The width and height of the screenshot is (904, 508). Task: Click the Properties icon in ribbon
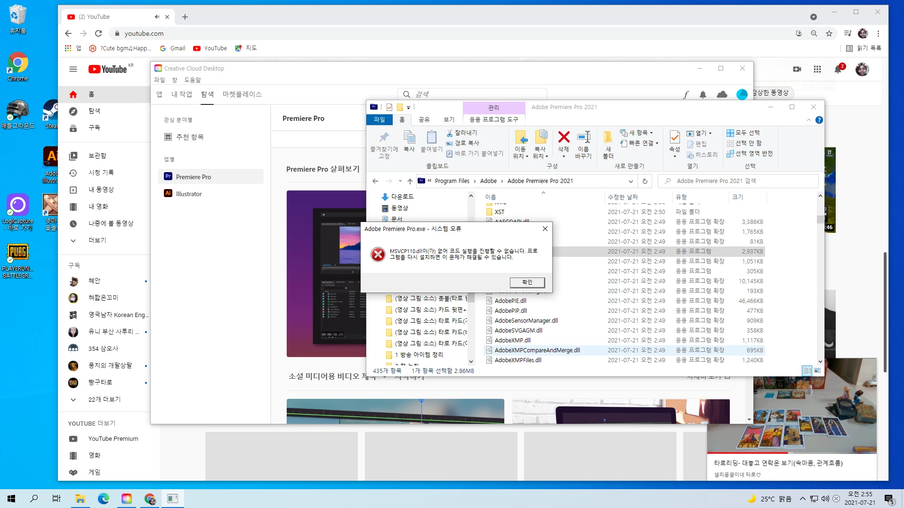[x=674, y=137]
